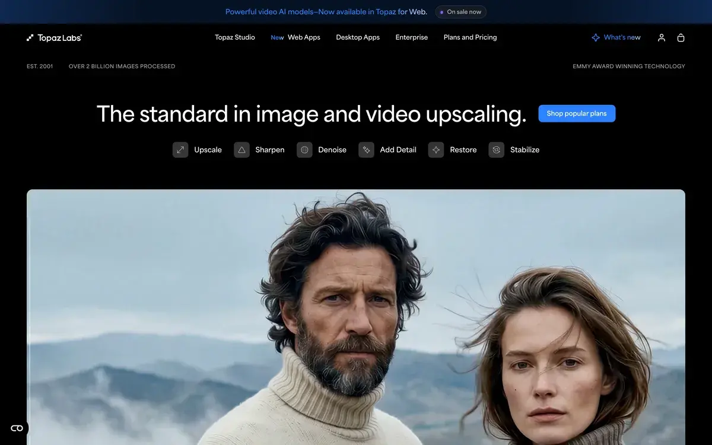712x445 pixels.
Task: Open the video AI models banner link
Action: click(x=326, y=12)
